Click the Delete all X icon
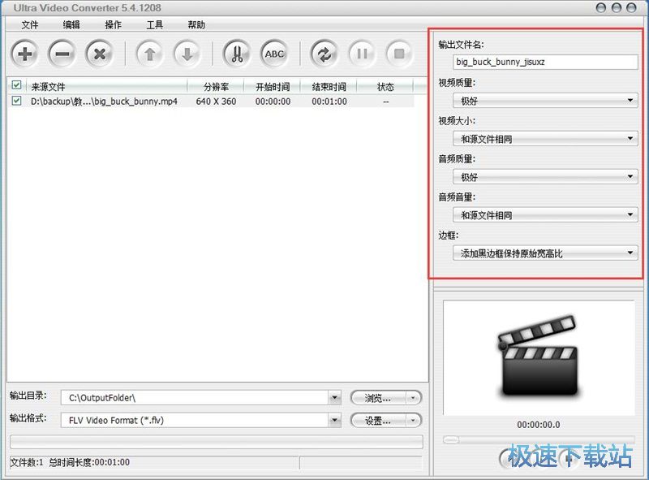Image resolution: width=649 pixels, height=480 pixels. (x=101, y=54)
